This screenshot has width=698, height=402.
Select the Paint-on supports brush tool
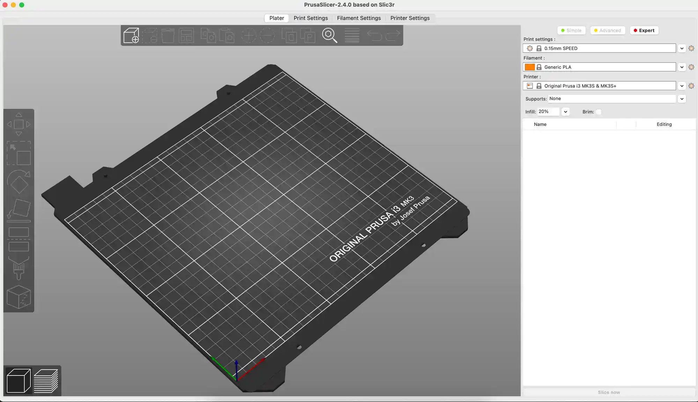pos(19,268)
